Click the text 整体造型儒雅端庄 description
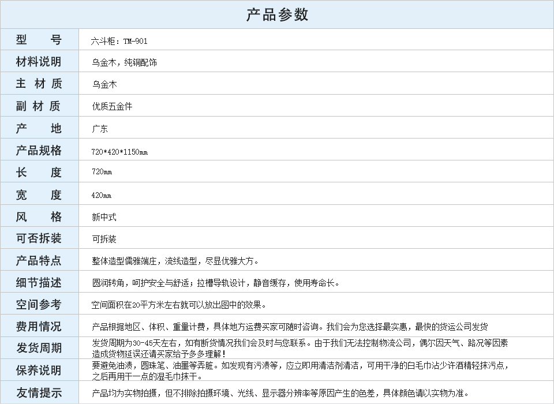 point(175,261)
